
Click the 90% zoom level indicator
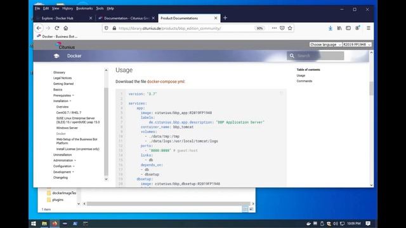259,28
